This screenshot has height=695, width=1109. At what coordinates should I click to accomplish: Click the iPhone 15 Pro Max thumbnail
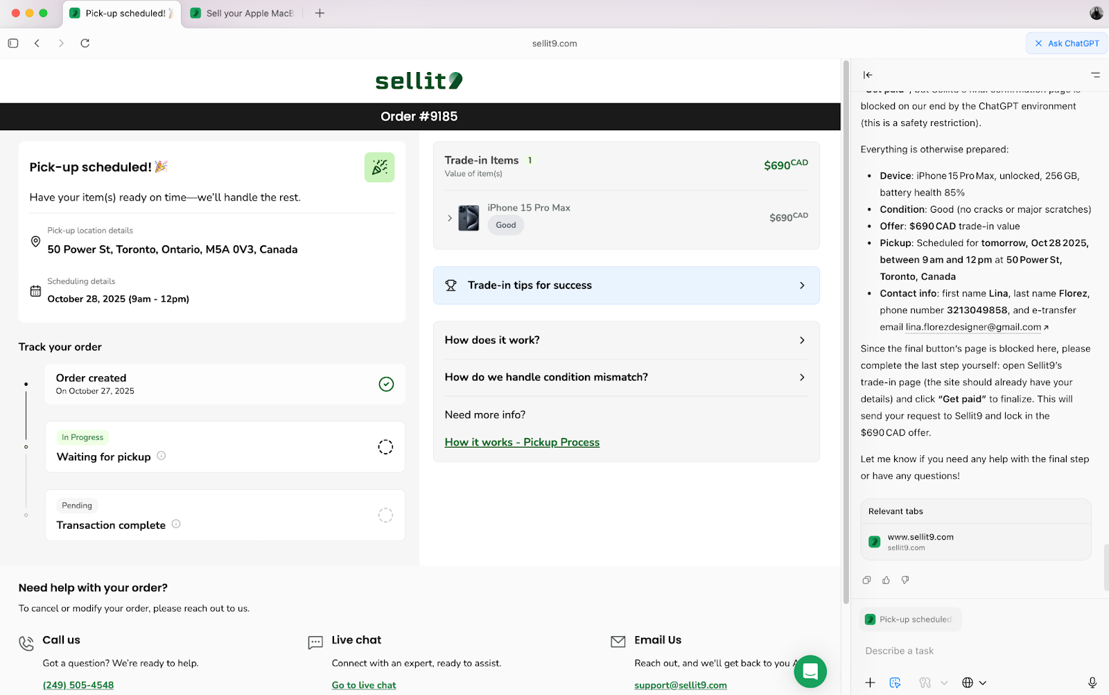click(x=469, y=218)
